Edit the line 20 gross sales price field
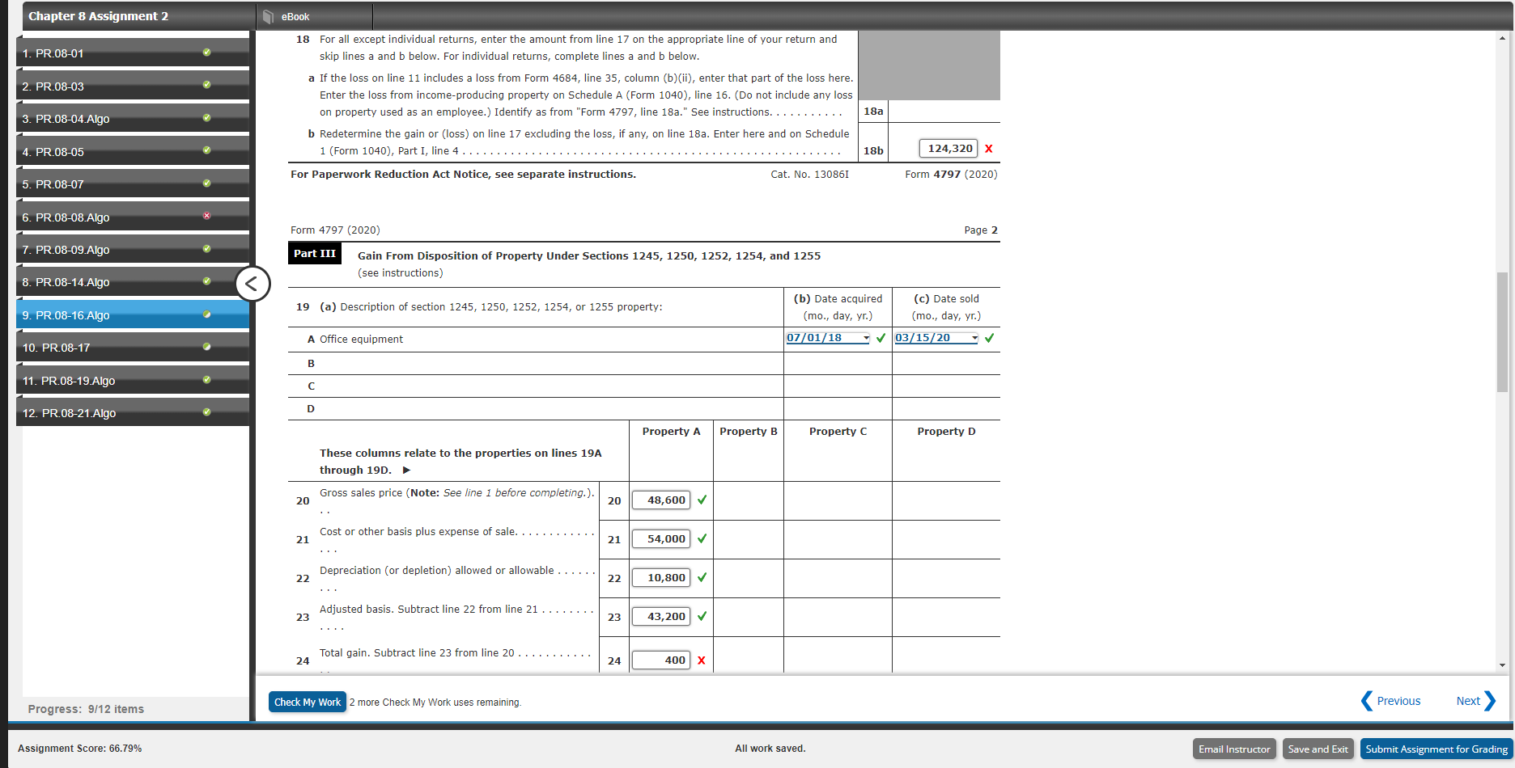Viewport: 1515px width, 768px height. [661, 500]
